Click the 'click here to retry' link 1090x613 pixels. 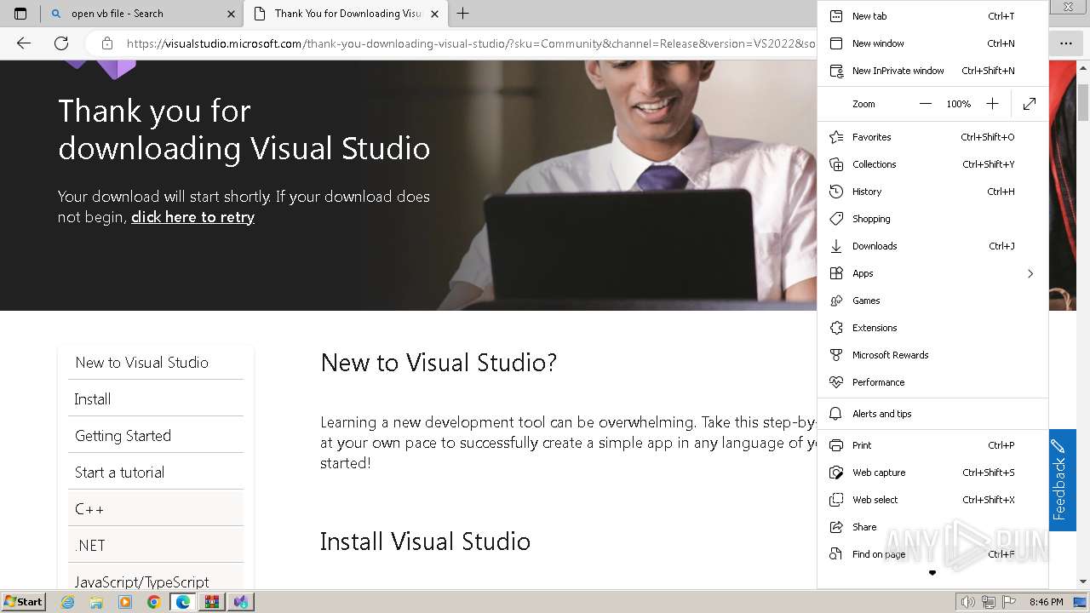coord(192,217)
